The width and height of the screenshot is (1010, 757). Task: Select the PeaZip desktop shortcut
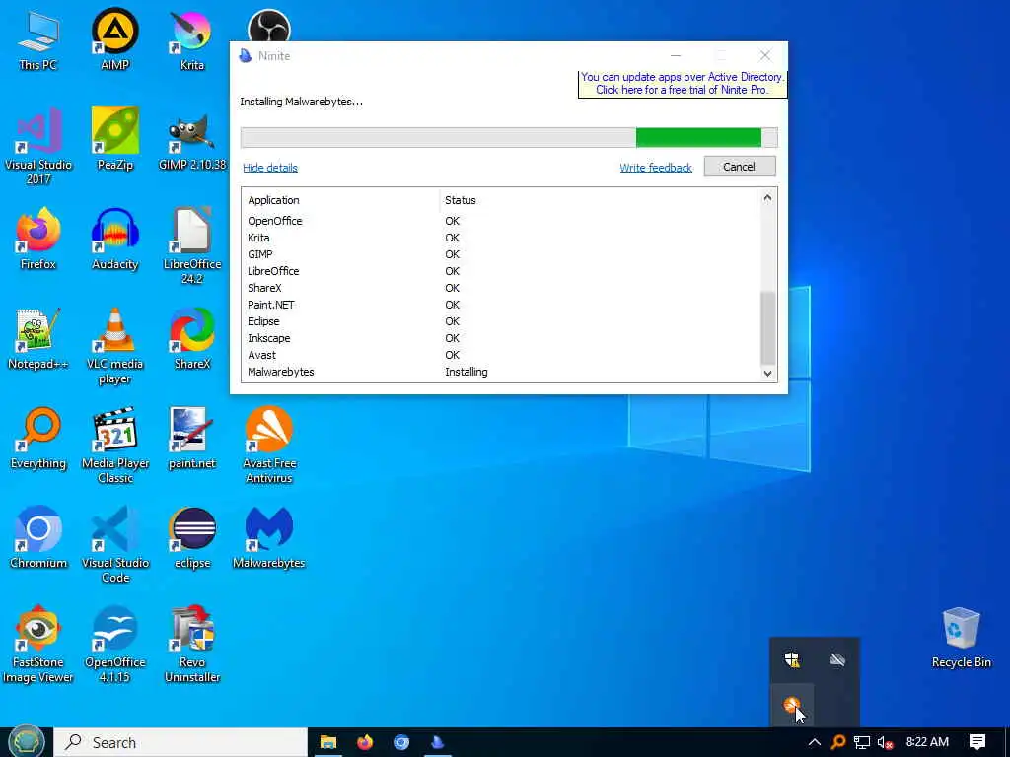click(x=115, y=140)
